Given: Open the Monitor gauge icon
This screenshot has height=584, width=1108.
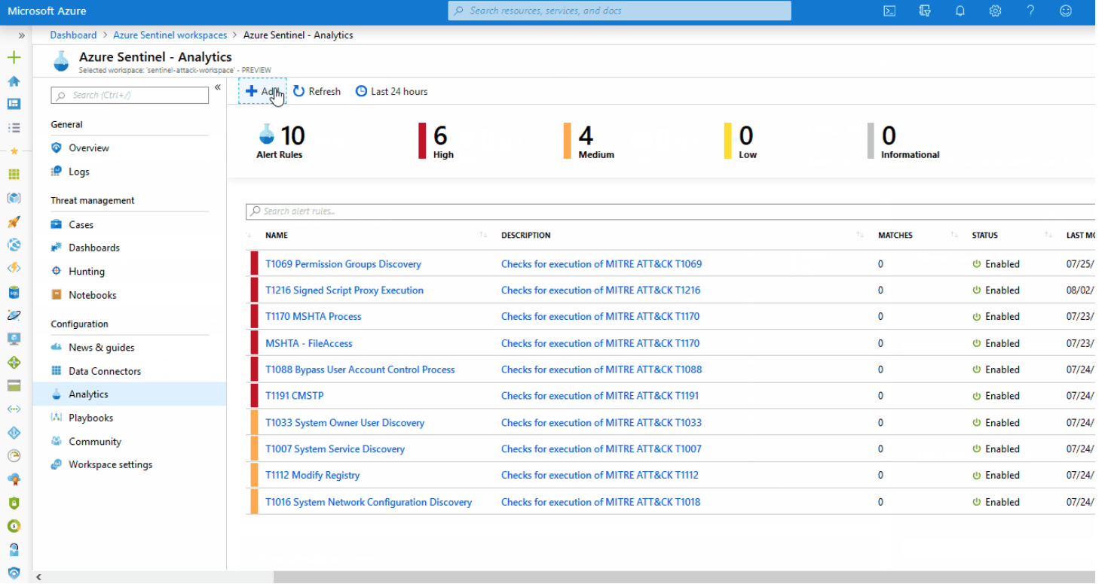Looking at the screenshot, I should tap(14, 456).
